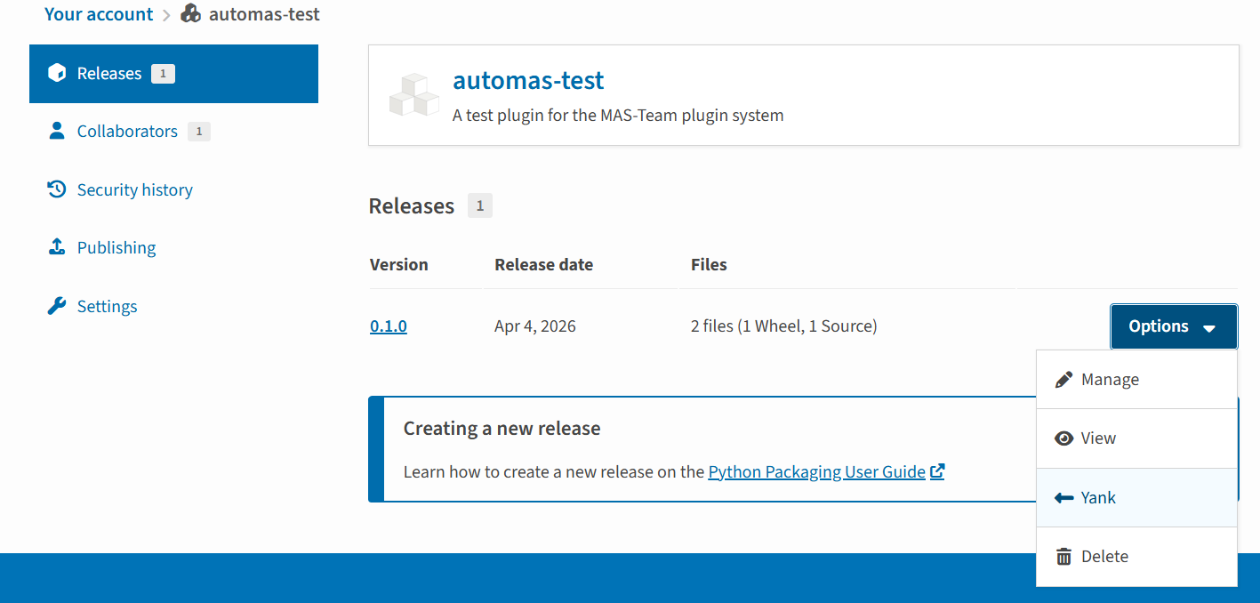Click the Publishing upload icon
Viewport: 1260px width, 603px height.
click(x=57, y=247)
